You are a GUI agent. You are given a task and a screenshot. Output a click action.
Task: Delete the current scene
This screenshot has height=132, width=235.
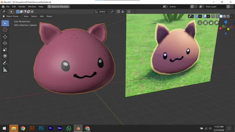tap(196, 7)
